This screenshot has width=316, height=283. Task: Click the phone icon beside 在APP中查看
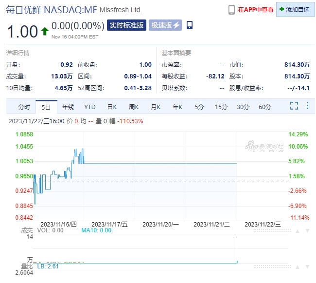231,10
